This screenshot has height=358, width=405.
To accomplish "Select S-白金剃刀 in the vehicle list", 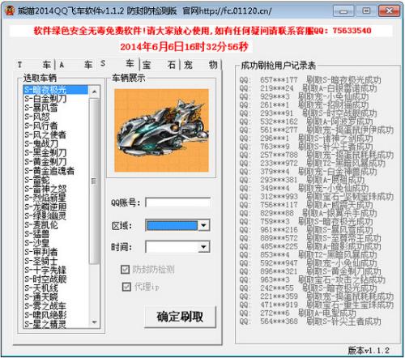I will point(56,99).
